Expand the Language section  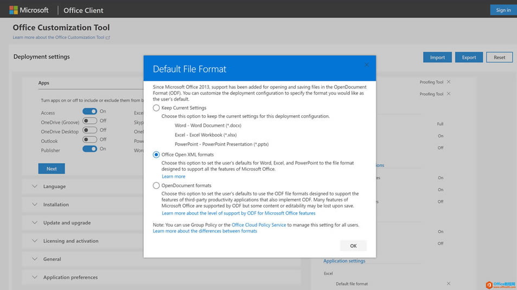tap(35, 187)
